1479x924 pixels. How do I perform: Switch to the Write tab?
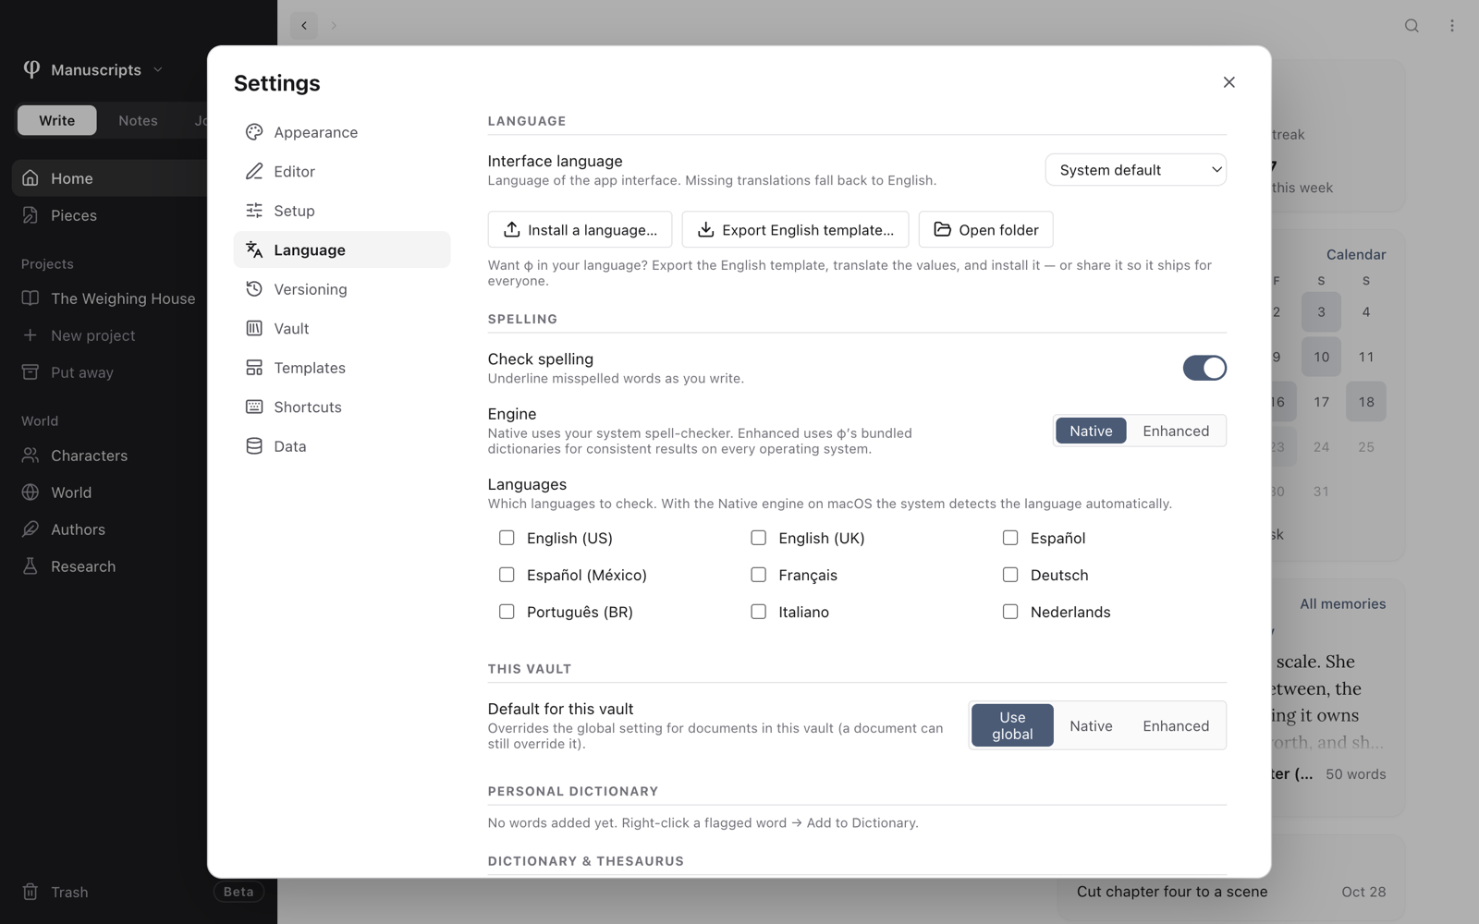[x=57, y=120]
